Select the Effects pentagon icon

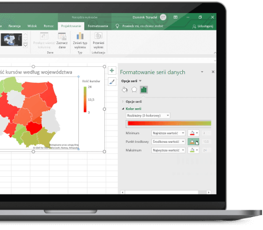click(x=134, y=90)
